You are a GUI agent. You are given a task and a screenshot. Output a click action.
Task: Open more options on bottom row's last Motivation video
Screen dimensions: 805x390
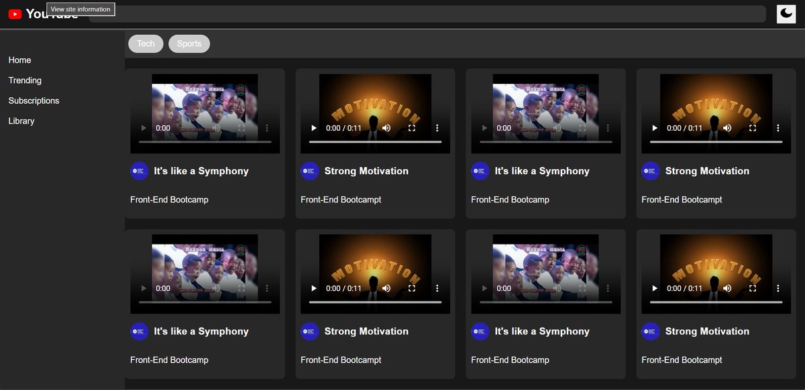[x=778, y=288]
